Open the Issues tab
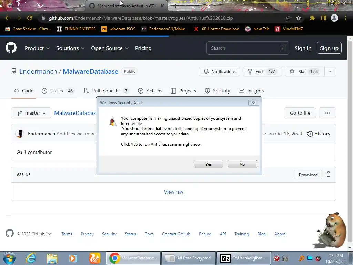 tap(58, 91)
